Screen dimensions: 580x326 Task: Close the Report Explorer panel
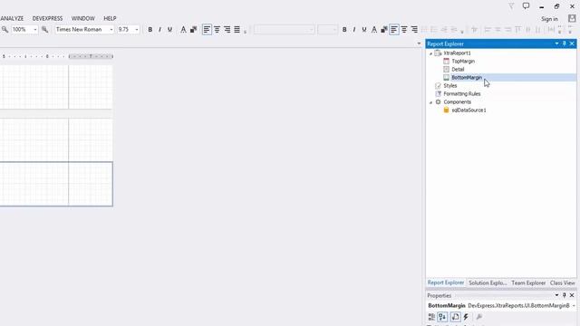point(572,43)
